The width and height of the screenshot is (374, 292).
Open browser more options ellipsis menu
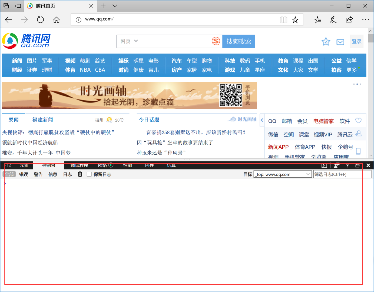365,19
